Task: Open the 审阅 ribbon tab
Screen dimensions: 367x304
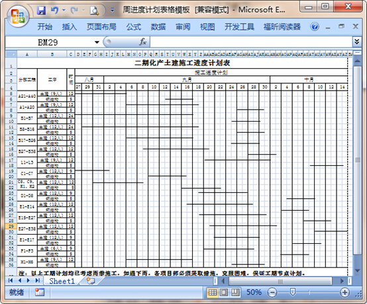Action: (x=183, y=27)
